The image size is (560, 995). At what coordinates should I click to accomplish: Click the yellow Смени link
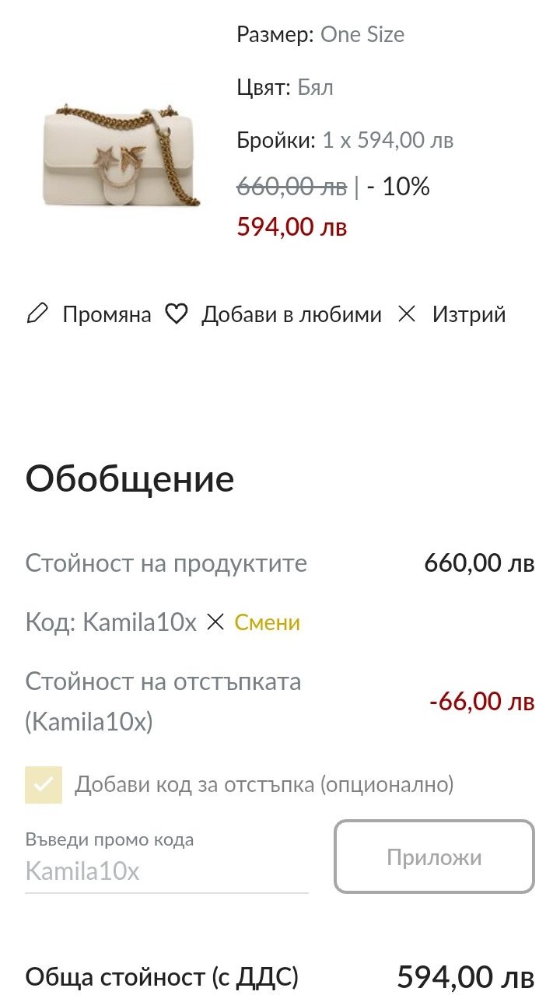(x=267, y=622)
